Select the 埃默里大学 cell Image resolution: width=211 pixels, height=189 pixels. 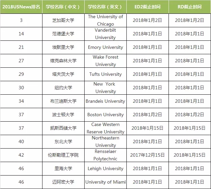(63, 47)
